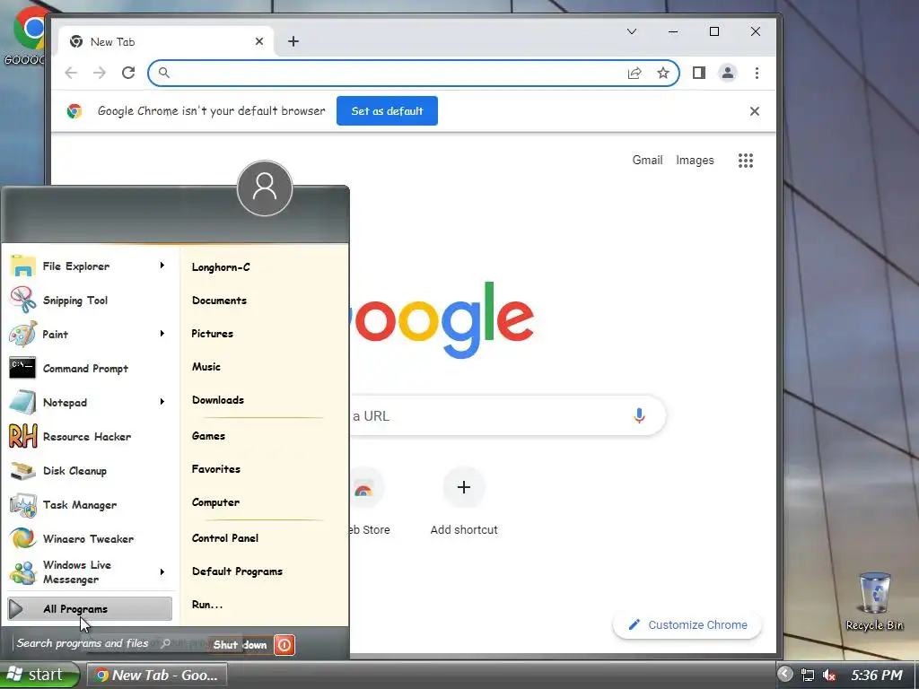Open the Chrome profile avatar
919x689 pixels.
pyautogui.click(x=727, y=73)
